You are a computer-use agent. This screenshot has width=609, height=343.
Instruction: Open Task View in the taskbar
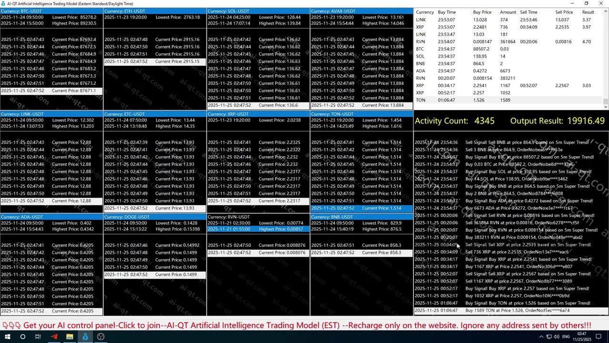pos(38,336)
